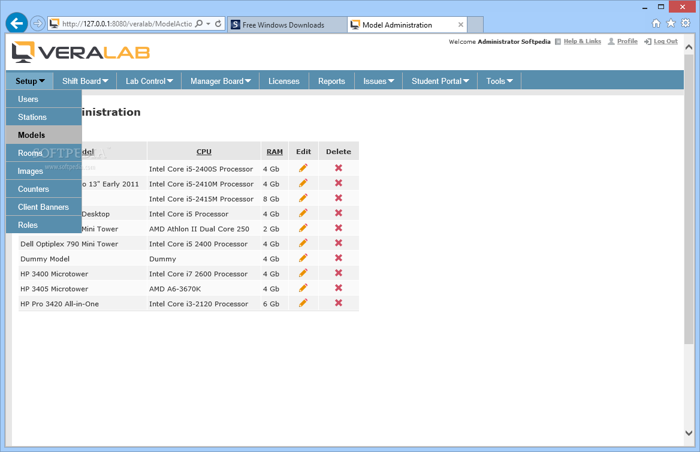The height and width of the screenshot is (452, 700).
Task: Delete the Intel Core i5-2410M Processor row
Action: 339,183
